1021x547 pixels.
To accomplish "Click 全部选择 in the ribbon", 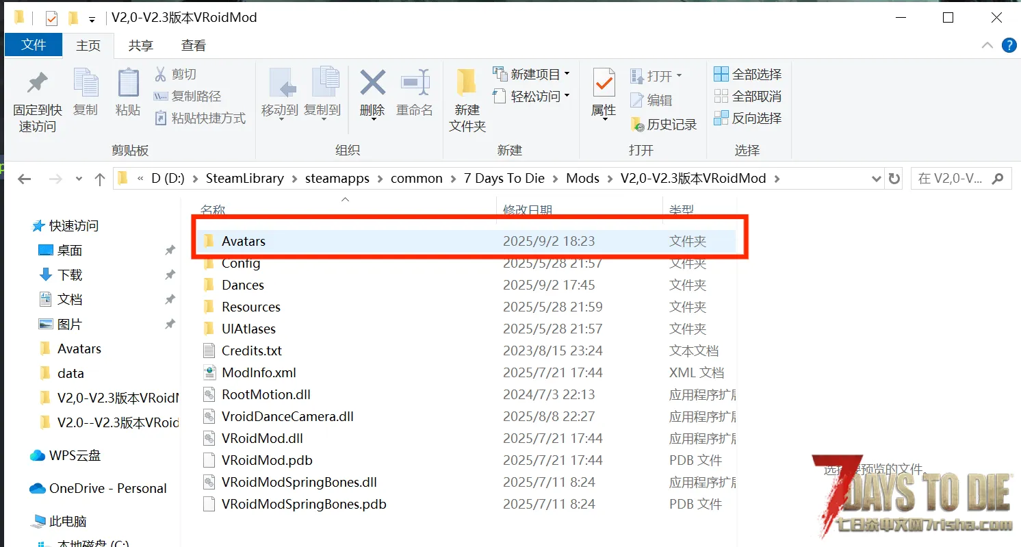I will (x=748, y=74).
